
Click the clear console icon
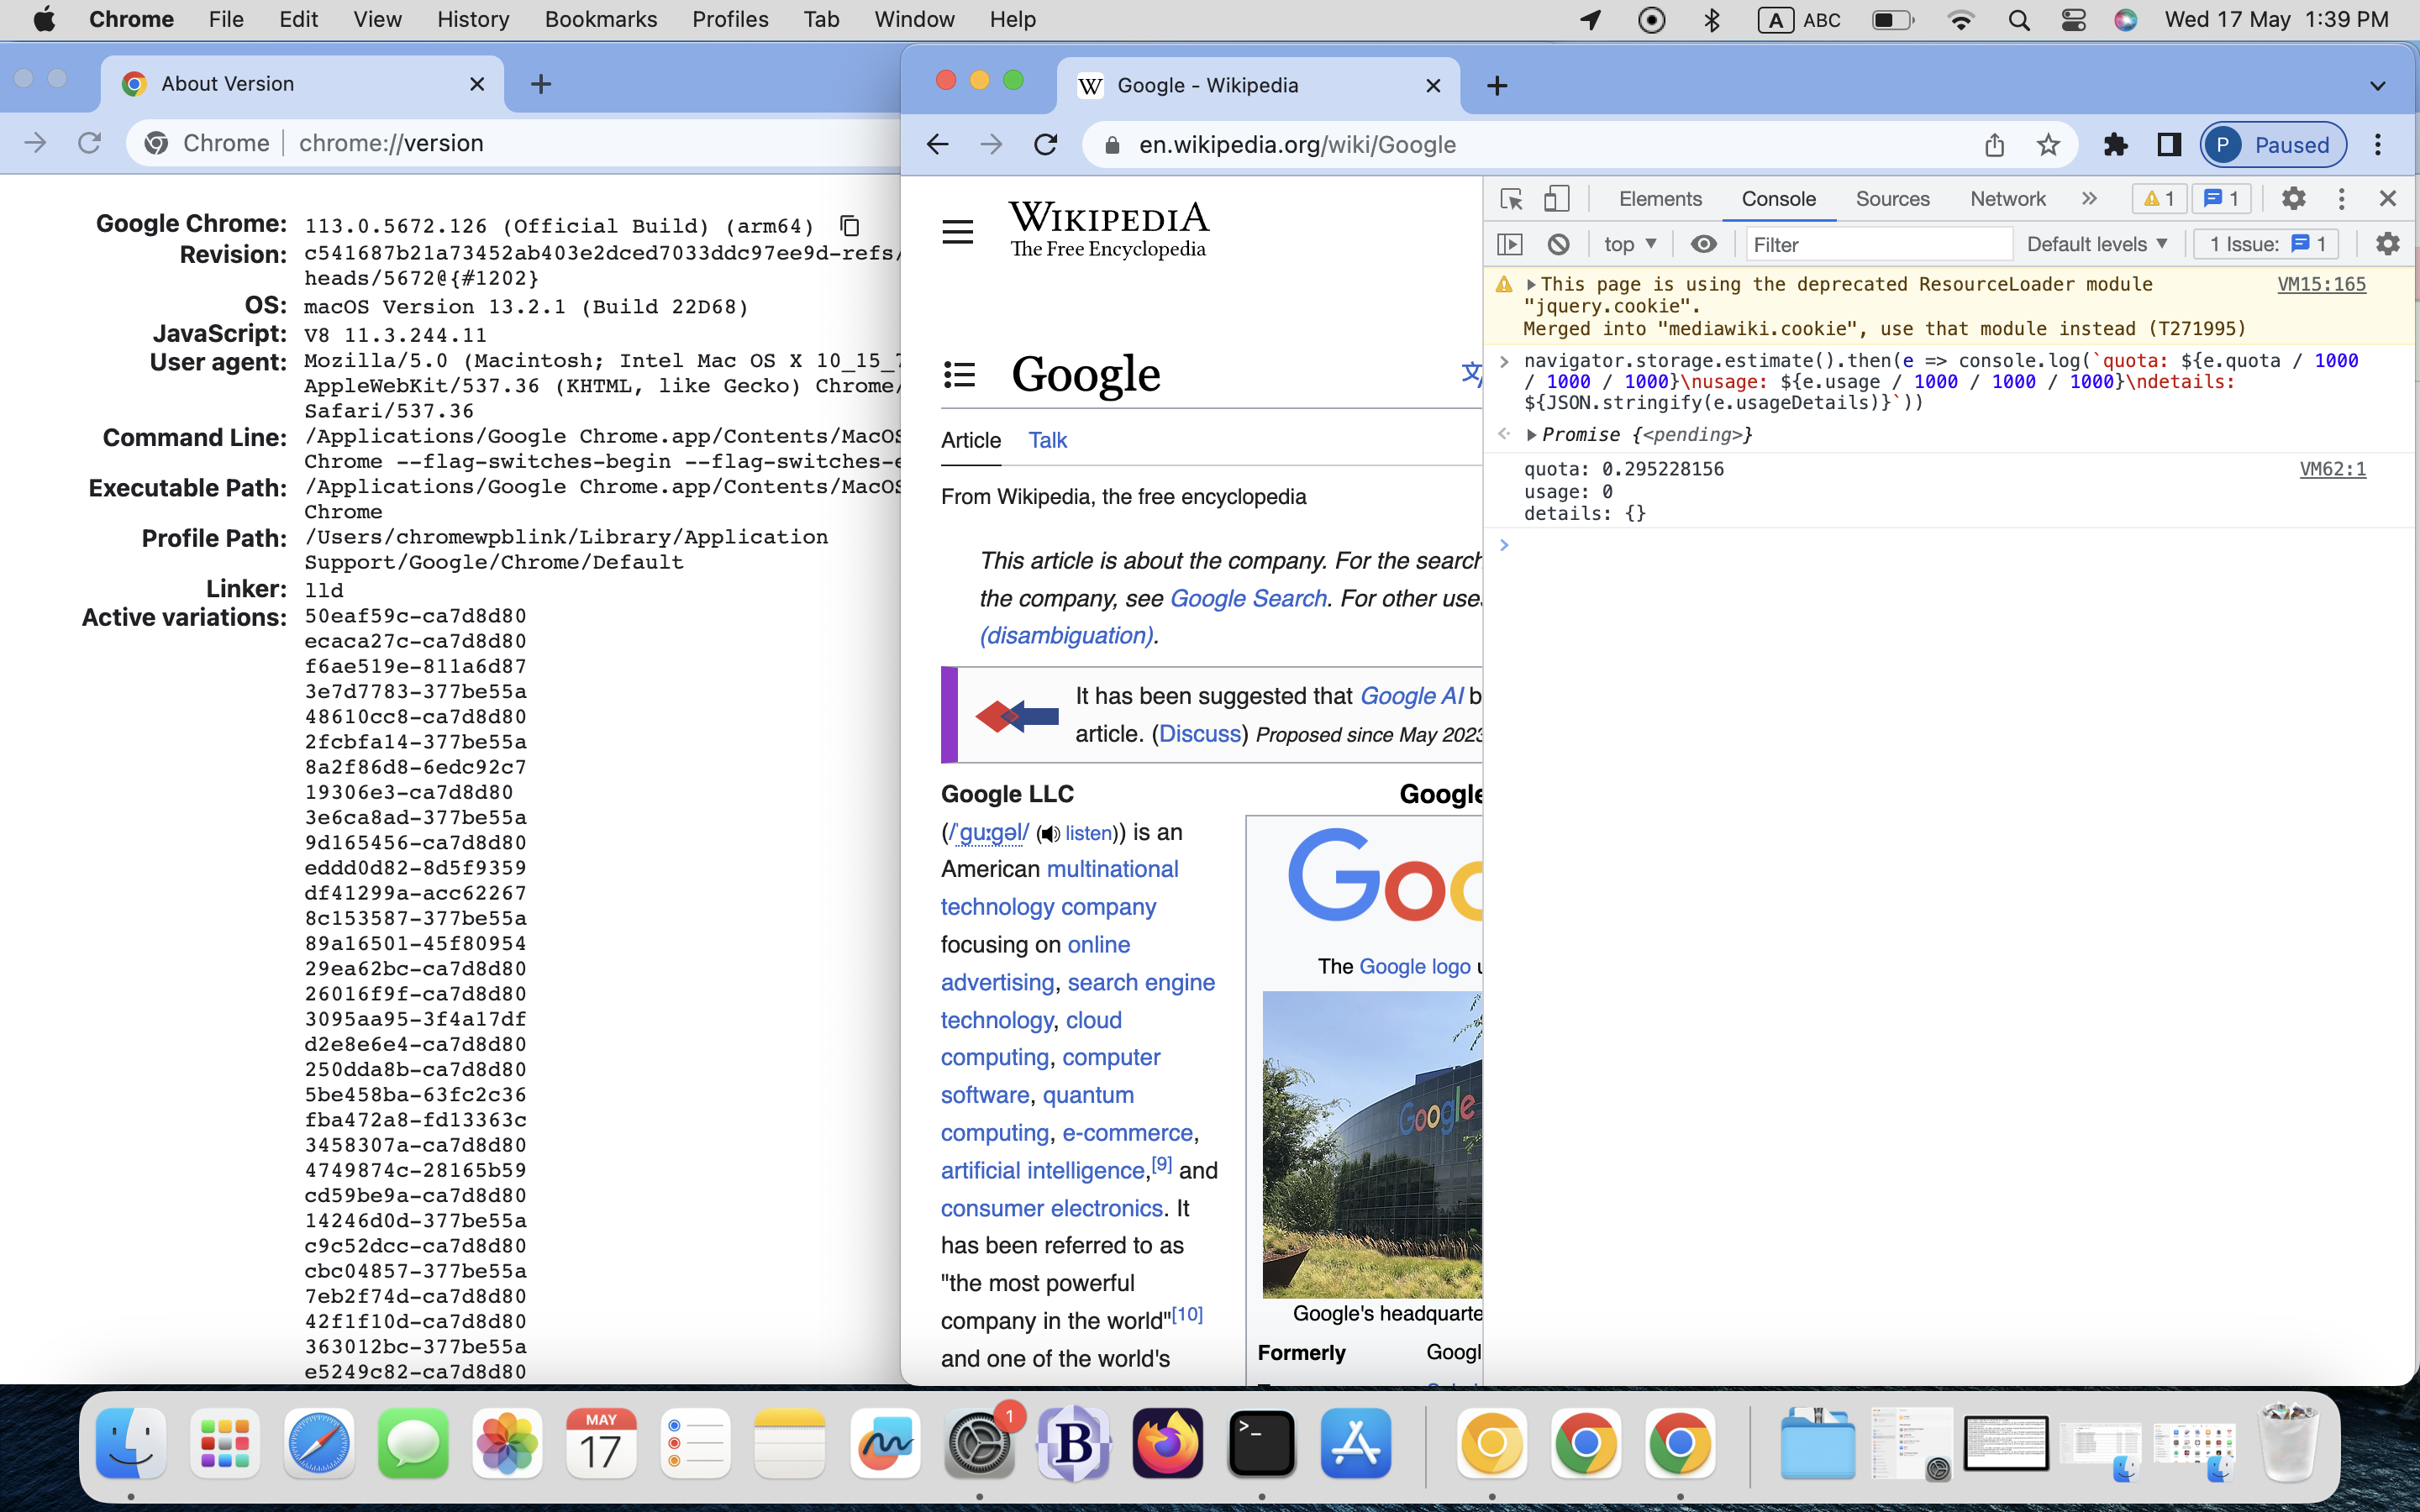pyautogui.click(x=1558, y=244)
